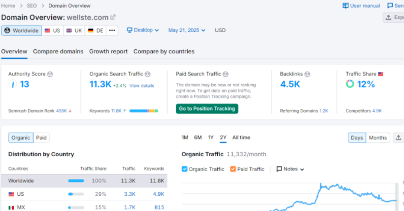The image size is (404, 211).
Task: Open Keywords 11.8K link in summary
Action: tap(116, 111)
